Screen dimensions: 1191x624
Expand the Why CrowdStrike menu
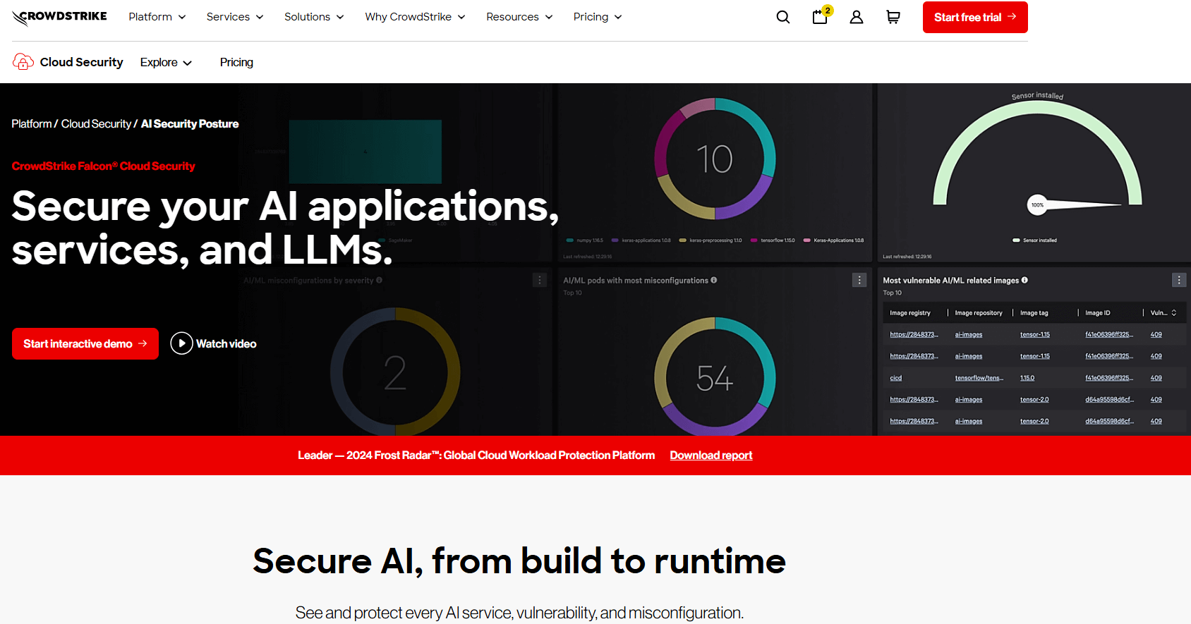tap(415, 17)
